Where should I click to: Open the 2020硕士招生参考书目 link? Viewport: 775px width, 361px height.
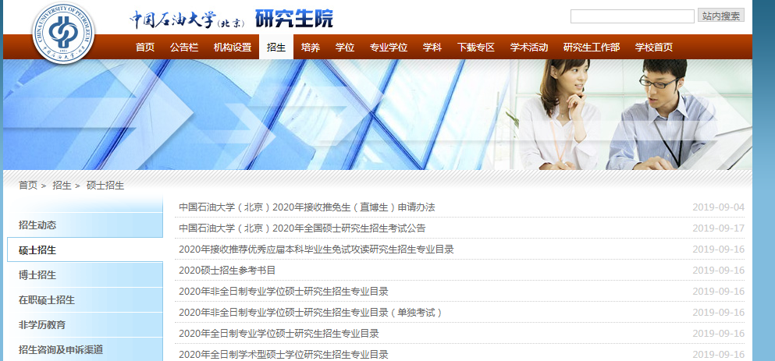[227, 271]
